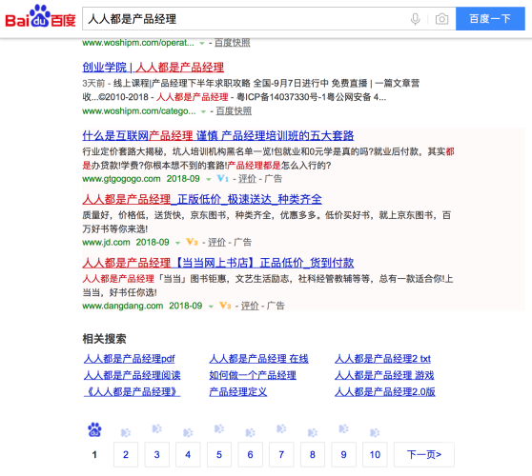Expand dropdown arrow next to dangdang.com
The height and width of the screenshot is (476, 532).
tap(211, 307)
